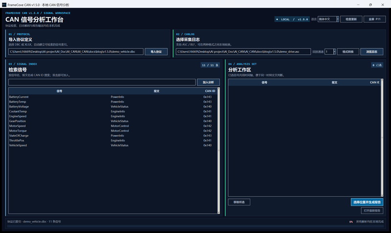Click the 11 / 11 条 count badge
The width and height of the screenshot is (391, 233).
[x=210, y=65]
